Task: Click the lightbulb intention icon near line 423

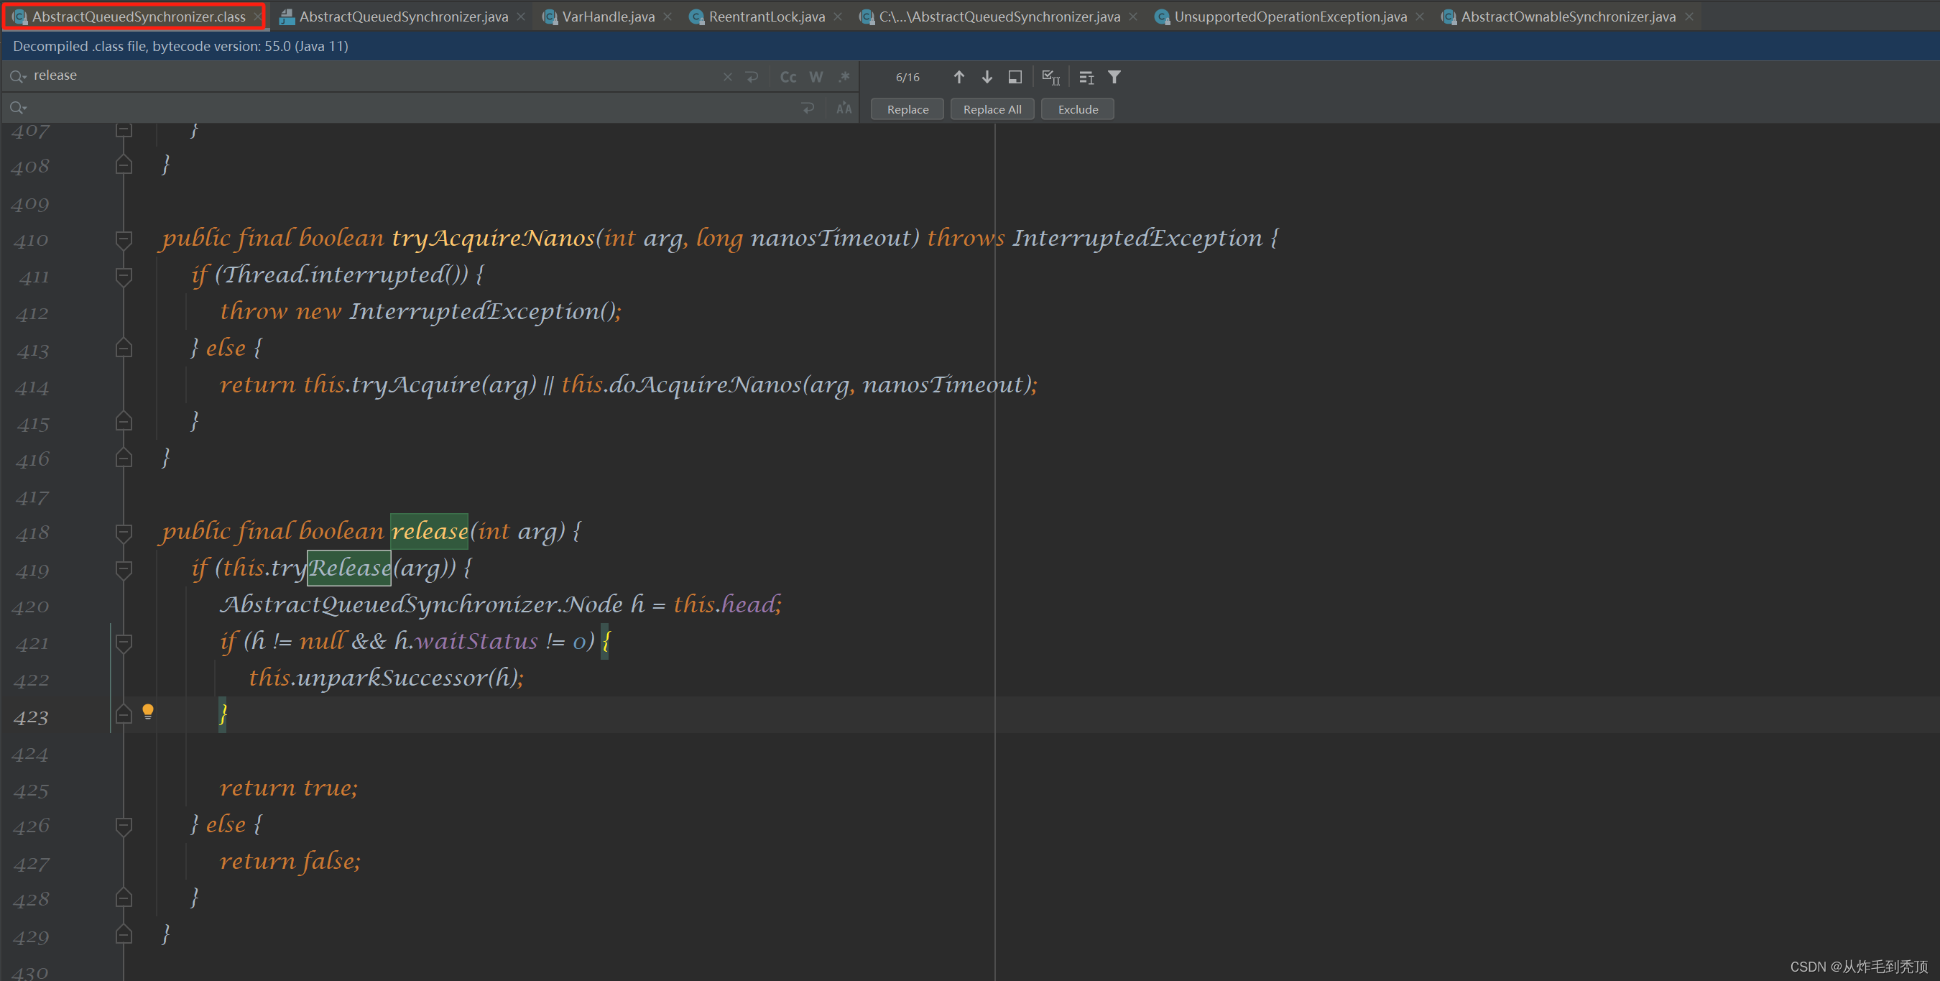Action: click(x=148, y=711)
